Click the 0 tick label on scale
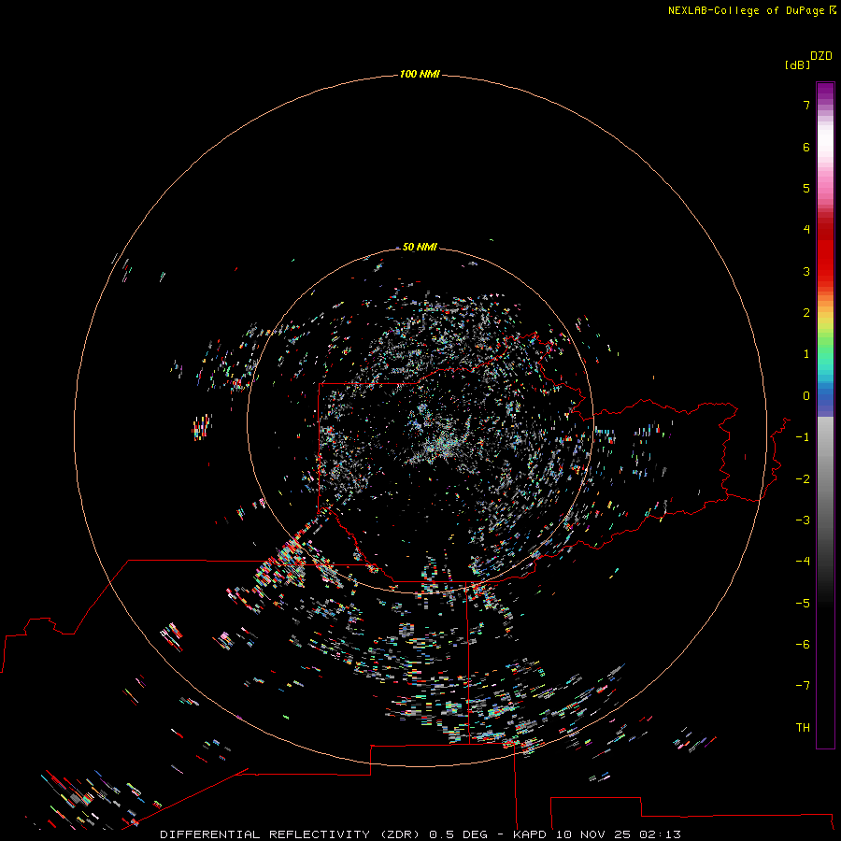Screen dimensions: 841x841 (806, 396)
